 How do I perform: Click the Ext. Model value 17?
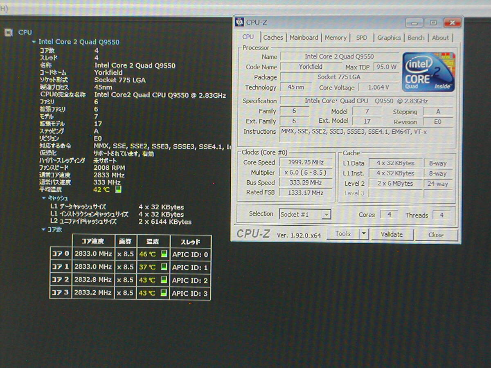tap(367, 121)
